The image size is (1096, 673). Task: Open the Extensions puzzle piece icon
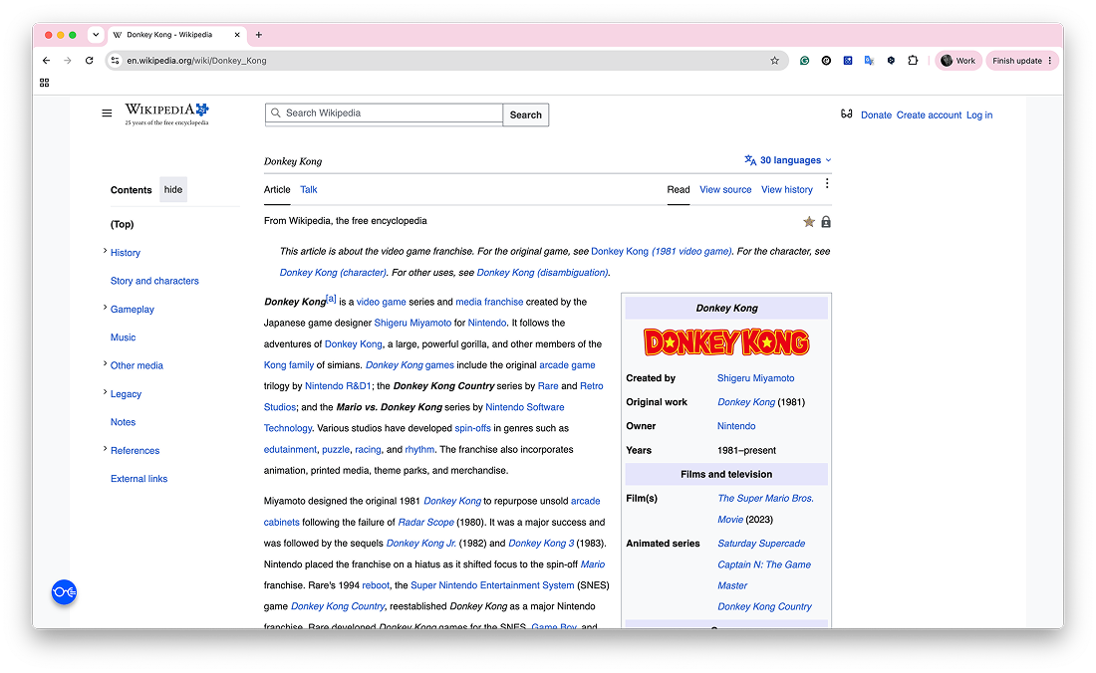click(913, 61)
